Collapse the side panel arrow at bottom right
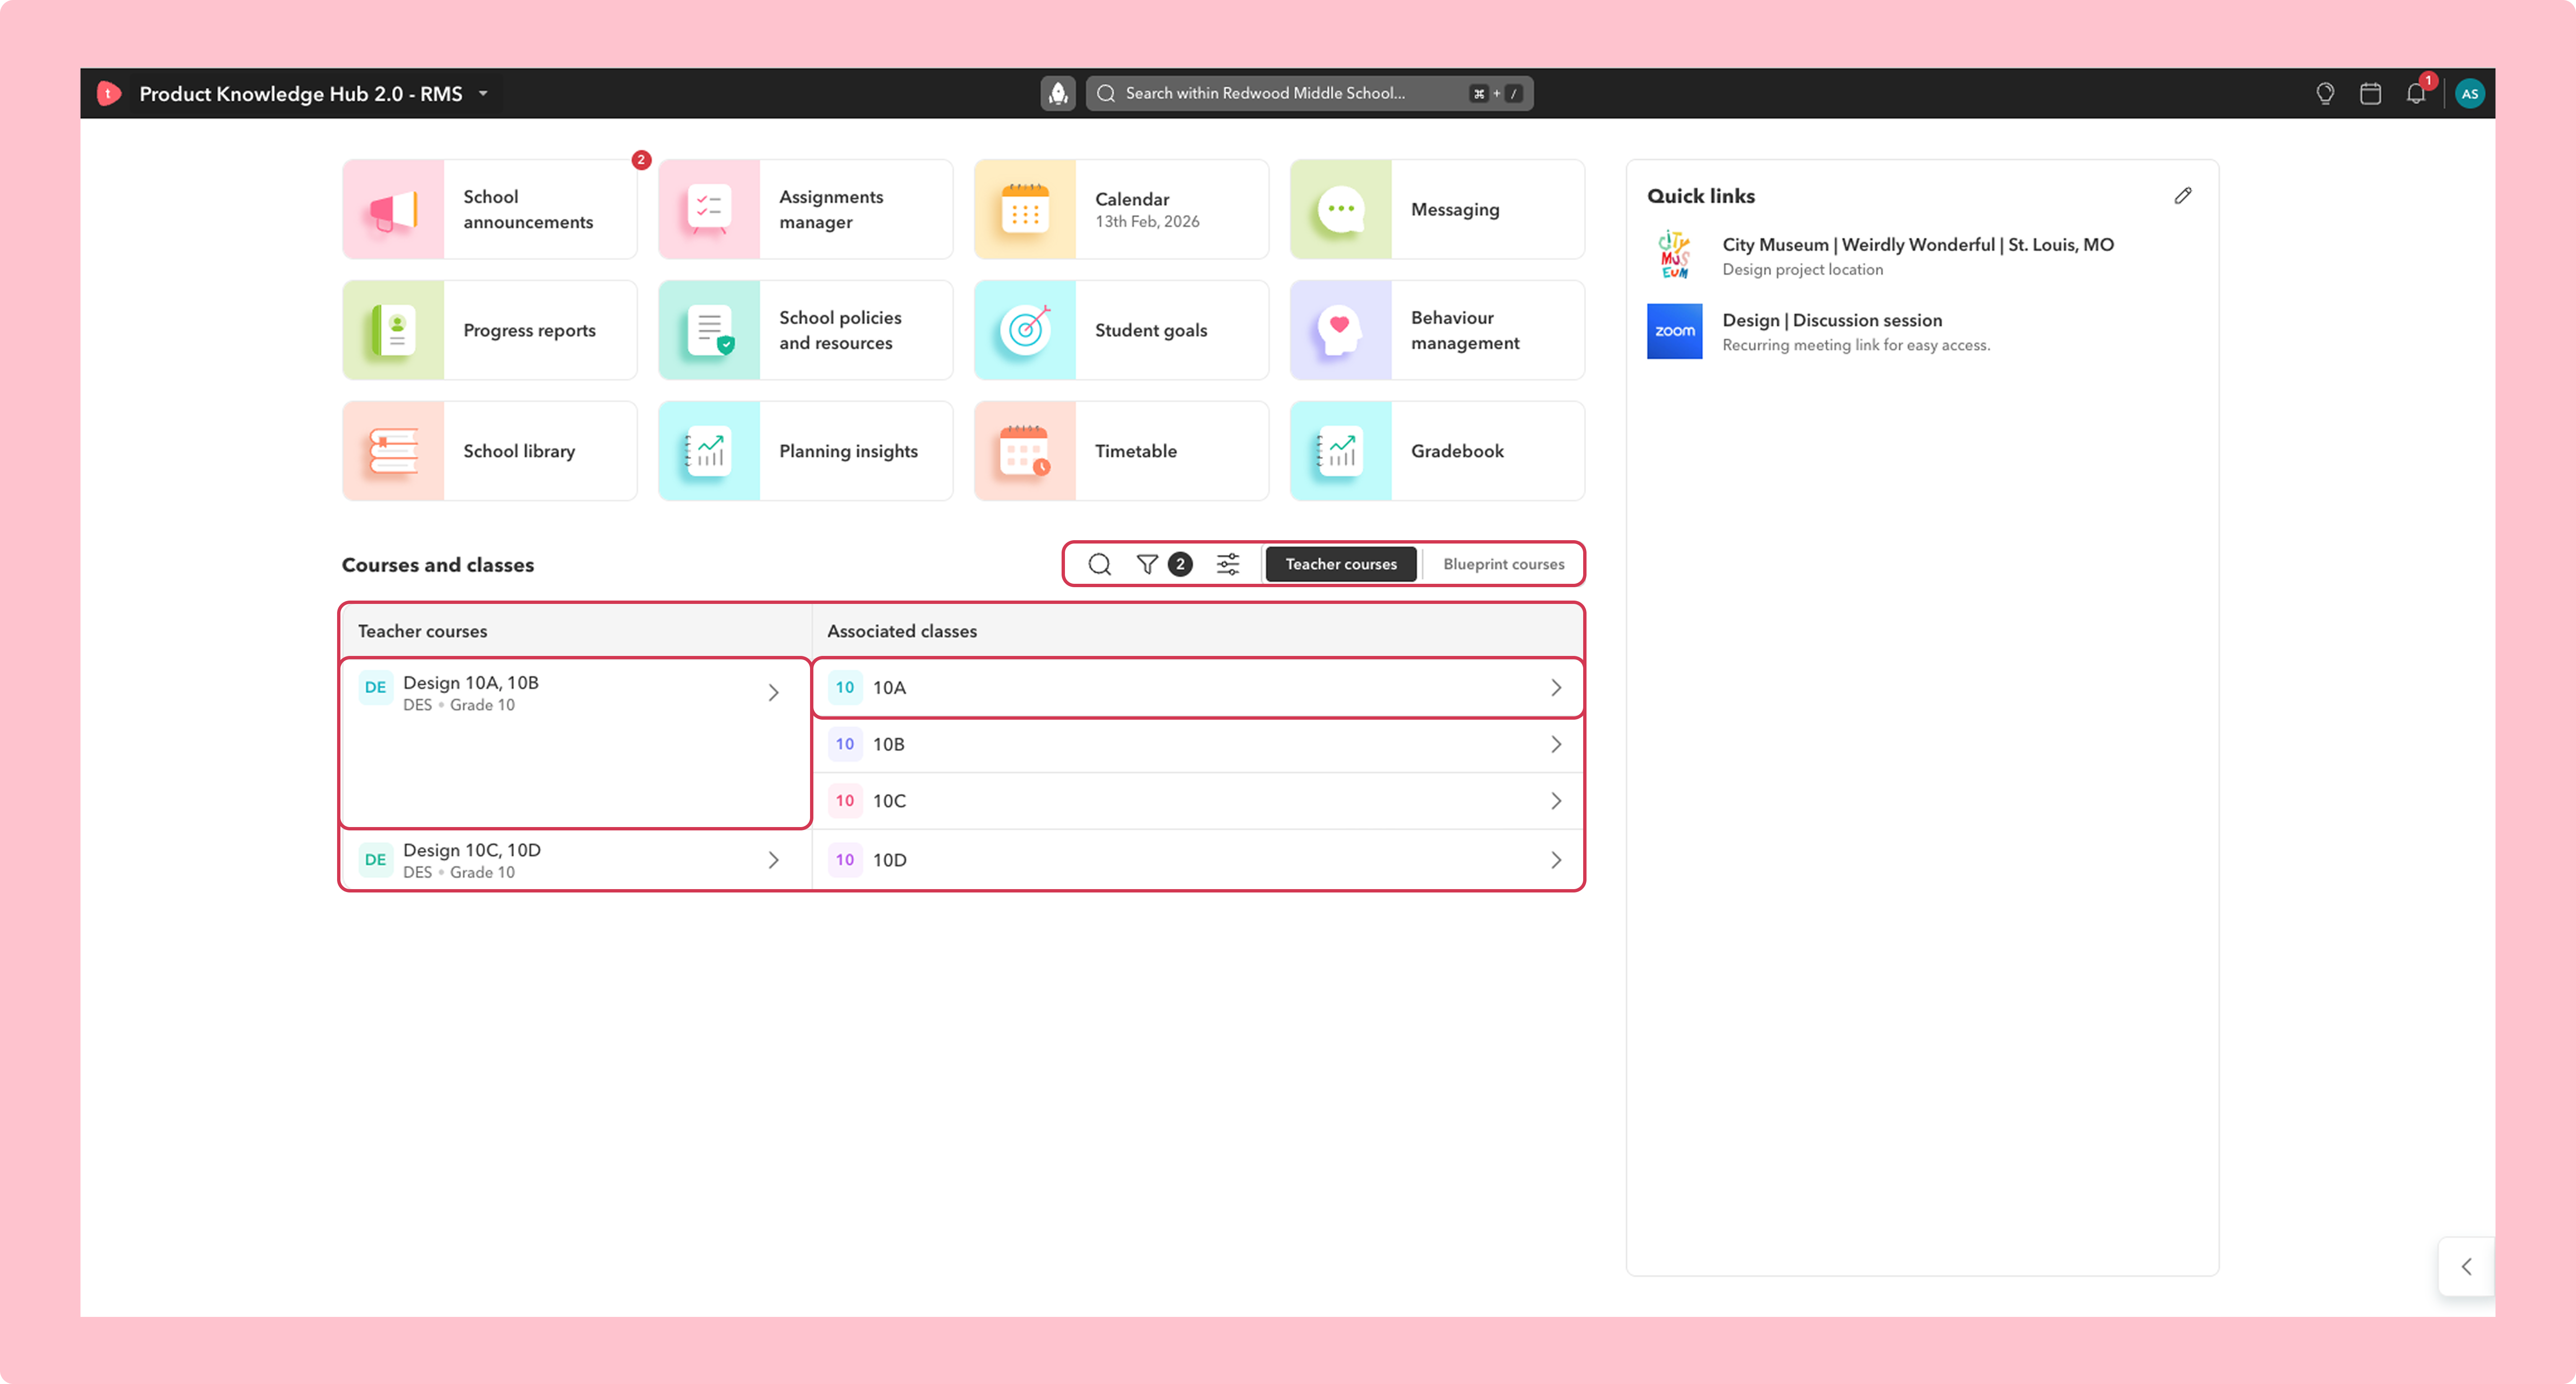Screen dimensions: 2576x1384 (2466, 1266)
